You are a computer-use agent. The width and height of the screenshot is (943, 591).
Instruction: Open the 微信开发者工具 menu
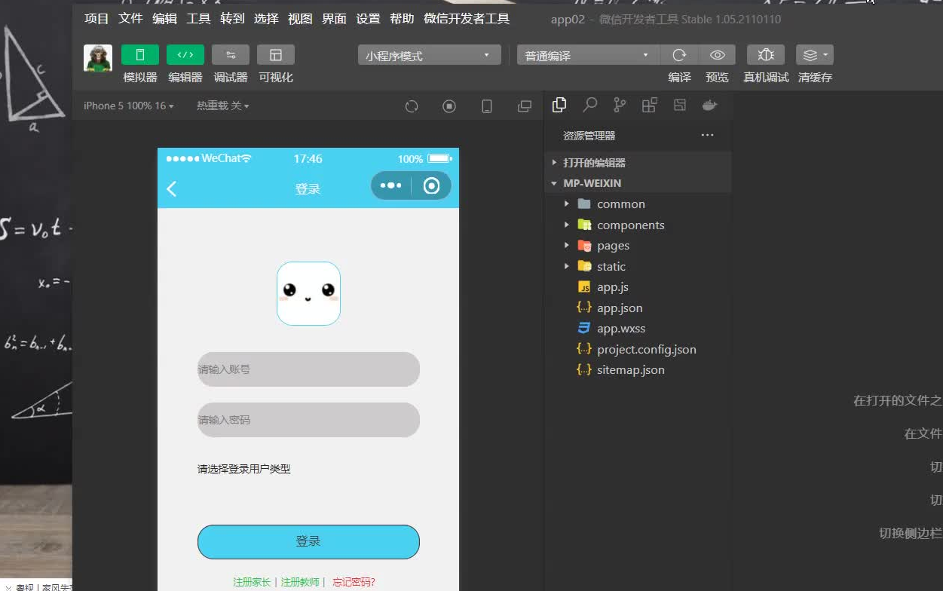point(467,19)
